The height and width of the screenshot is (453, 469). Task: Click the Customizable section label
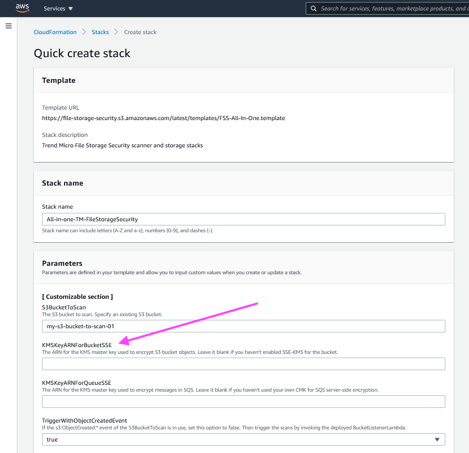77,297
